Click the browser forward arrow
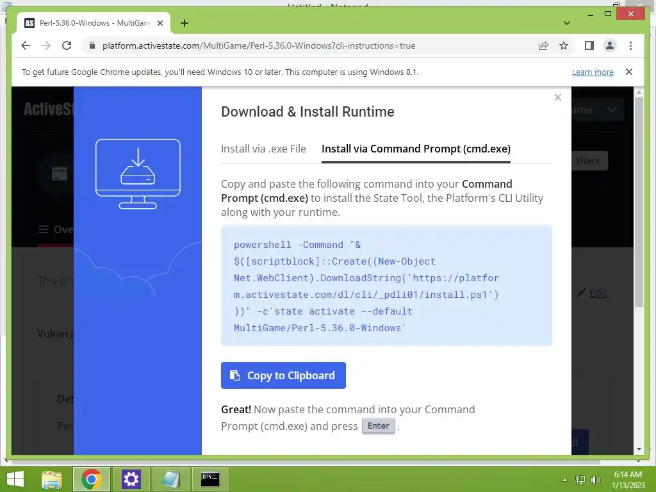 46,45
